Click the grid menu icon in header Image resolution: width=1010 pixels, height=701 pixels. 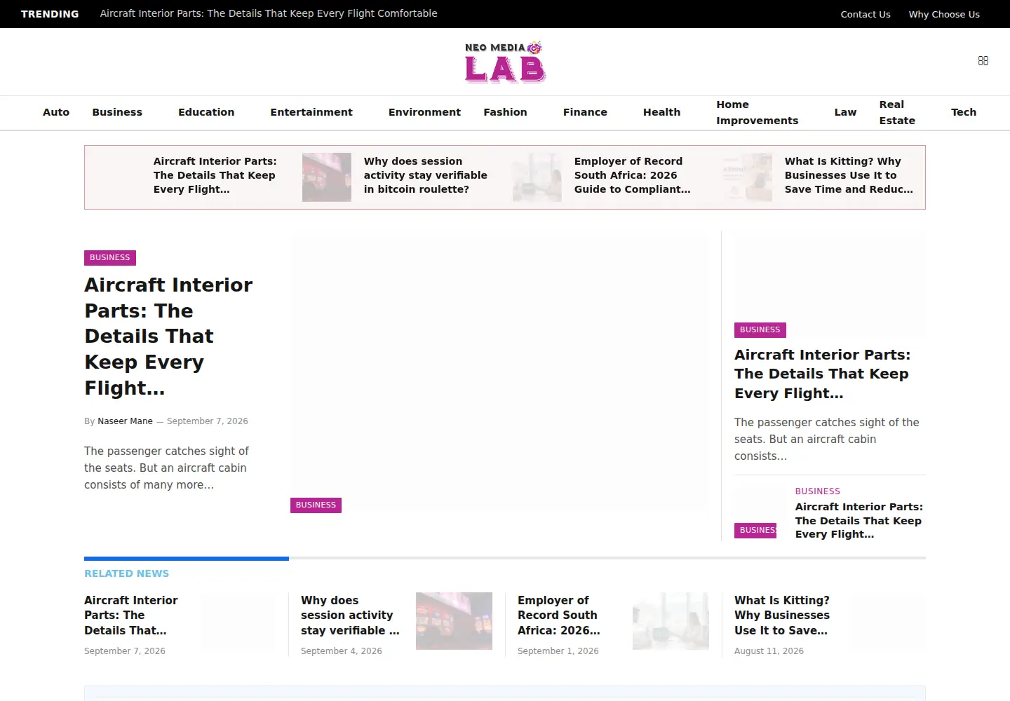983,61
